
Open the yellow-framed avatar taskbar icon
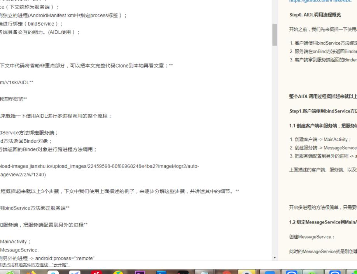[x=247, y=271]
